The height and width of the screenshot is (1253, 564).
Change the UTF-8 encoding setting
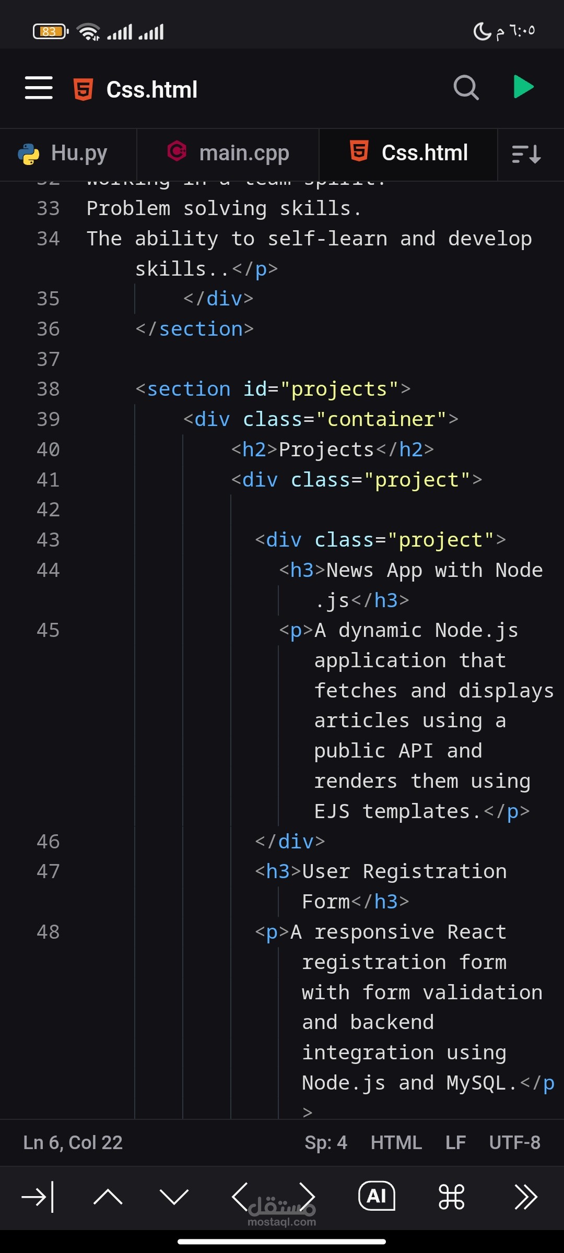pos(515,1142)
